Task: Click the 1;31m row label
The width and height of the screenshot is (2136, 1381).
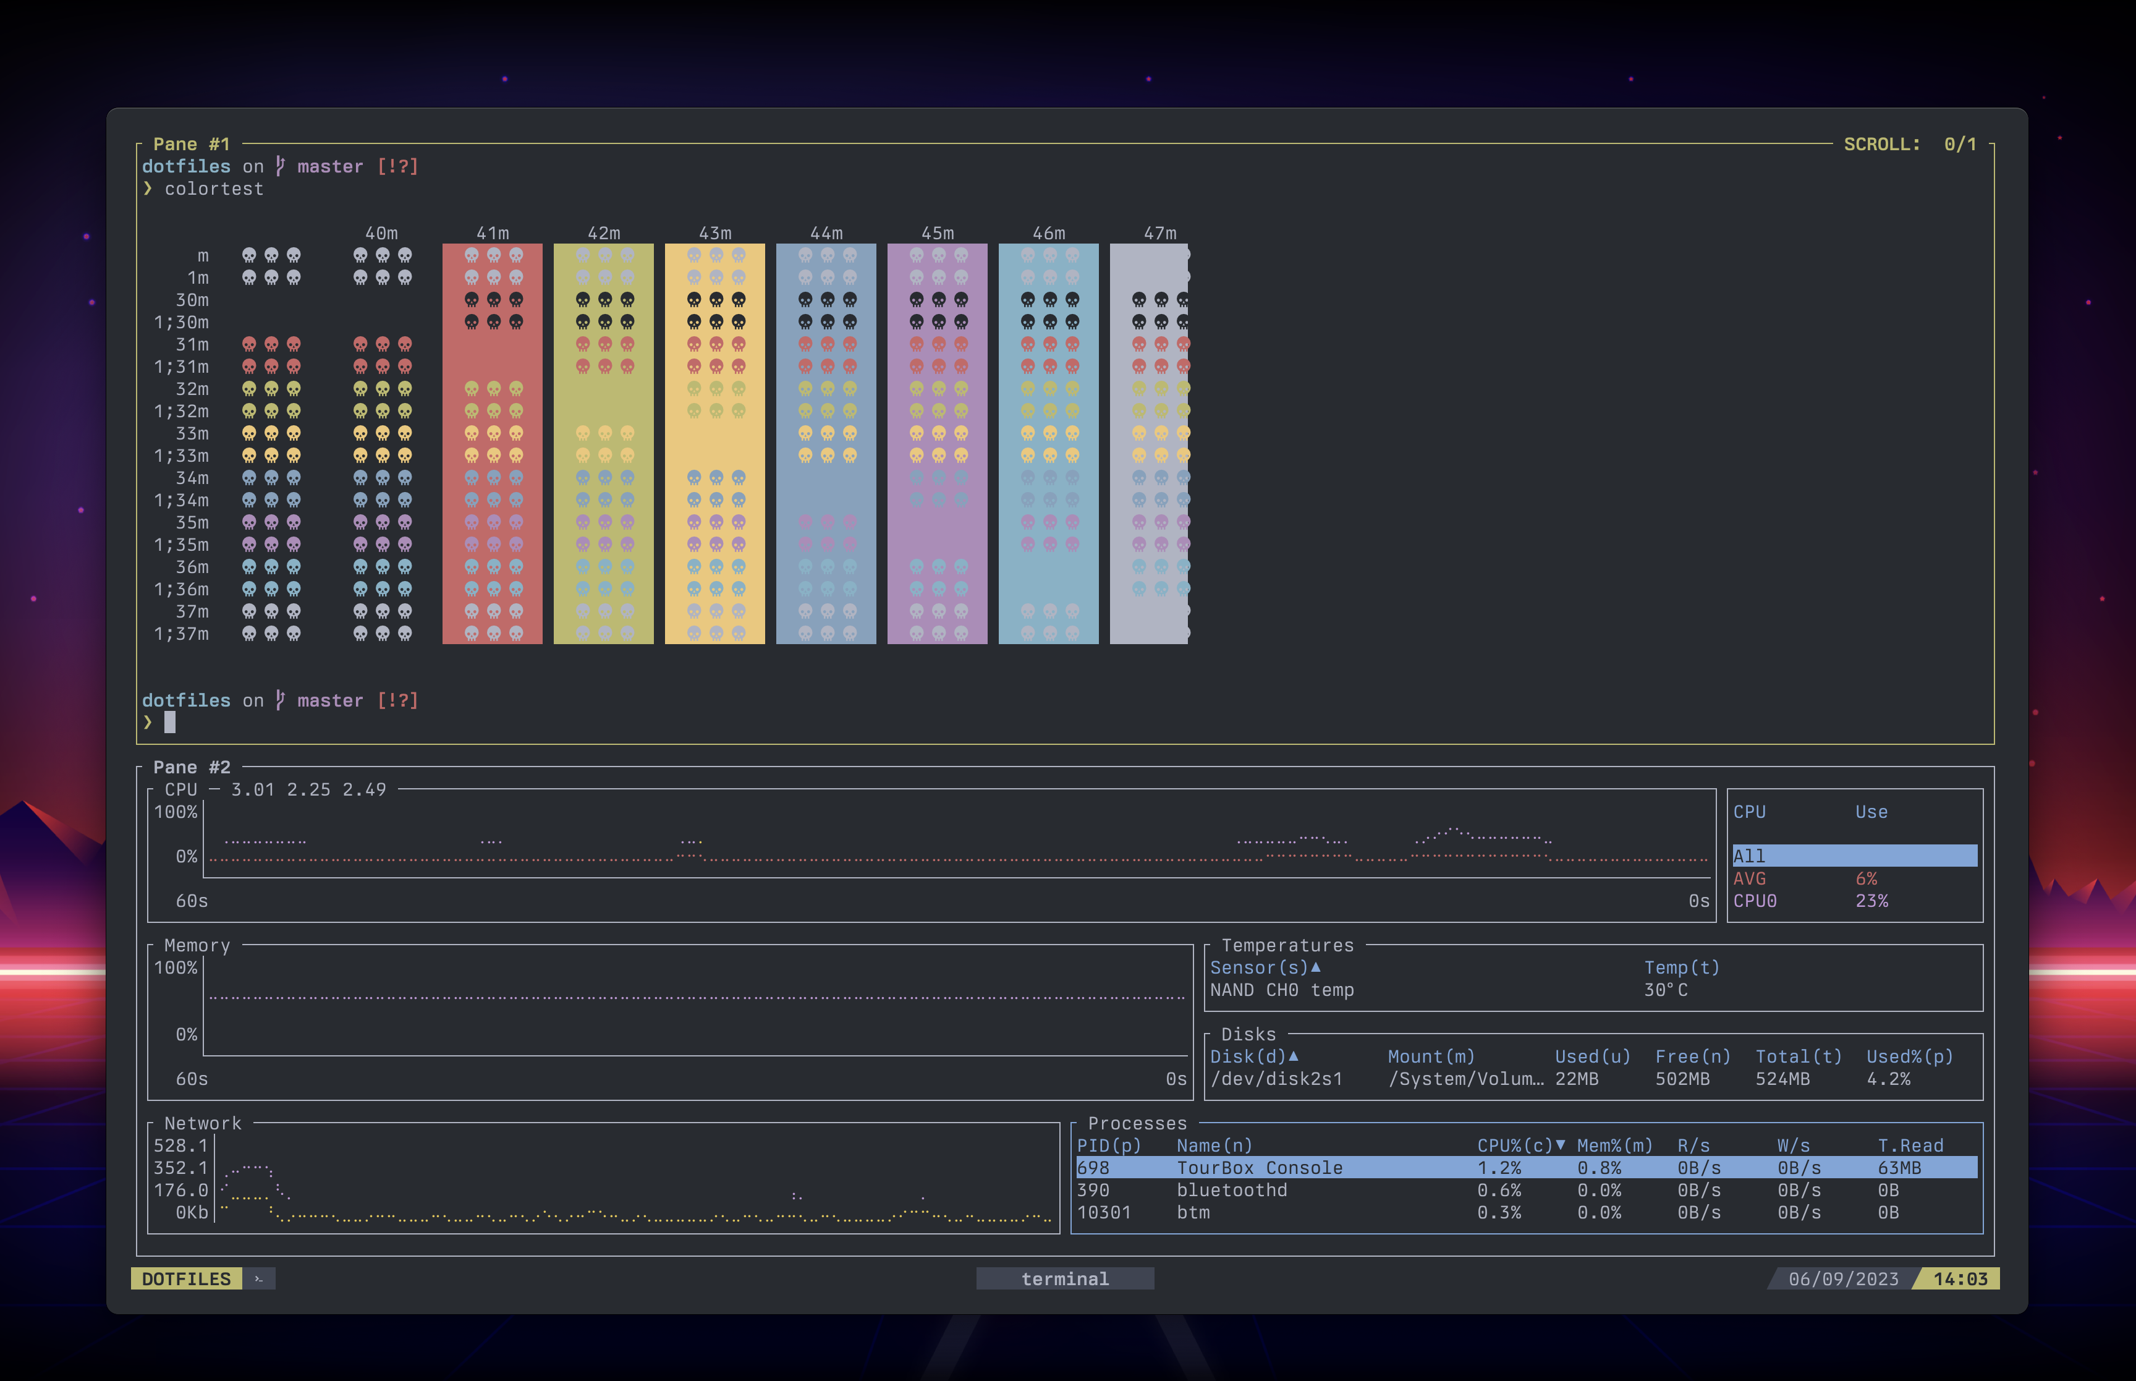Action: pyautogui.click(x=181, y=366)
